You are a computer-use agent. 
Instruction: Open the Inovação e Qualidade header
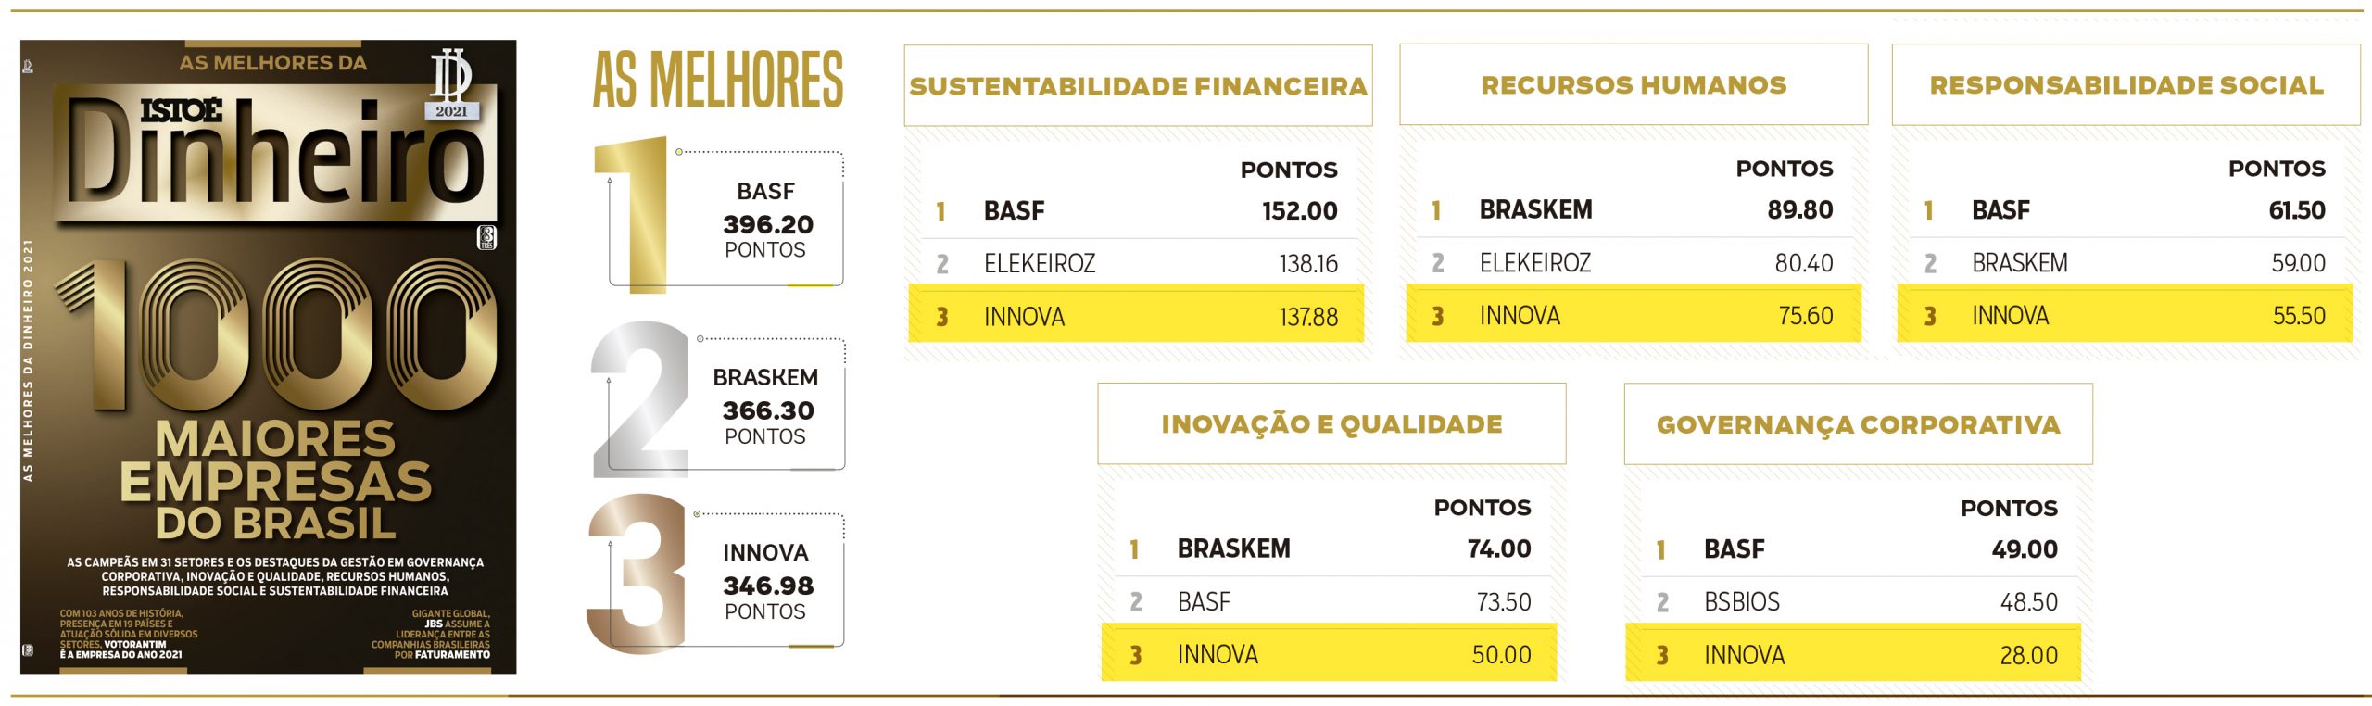coord(1331,423)
